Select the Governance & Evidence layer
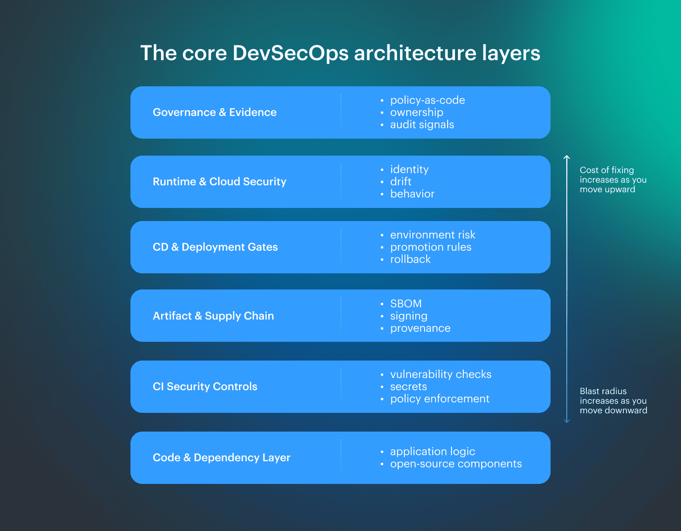Viewport: 681px width, 531px height. point(215,112)
